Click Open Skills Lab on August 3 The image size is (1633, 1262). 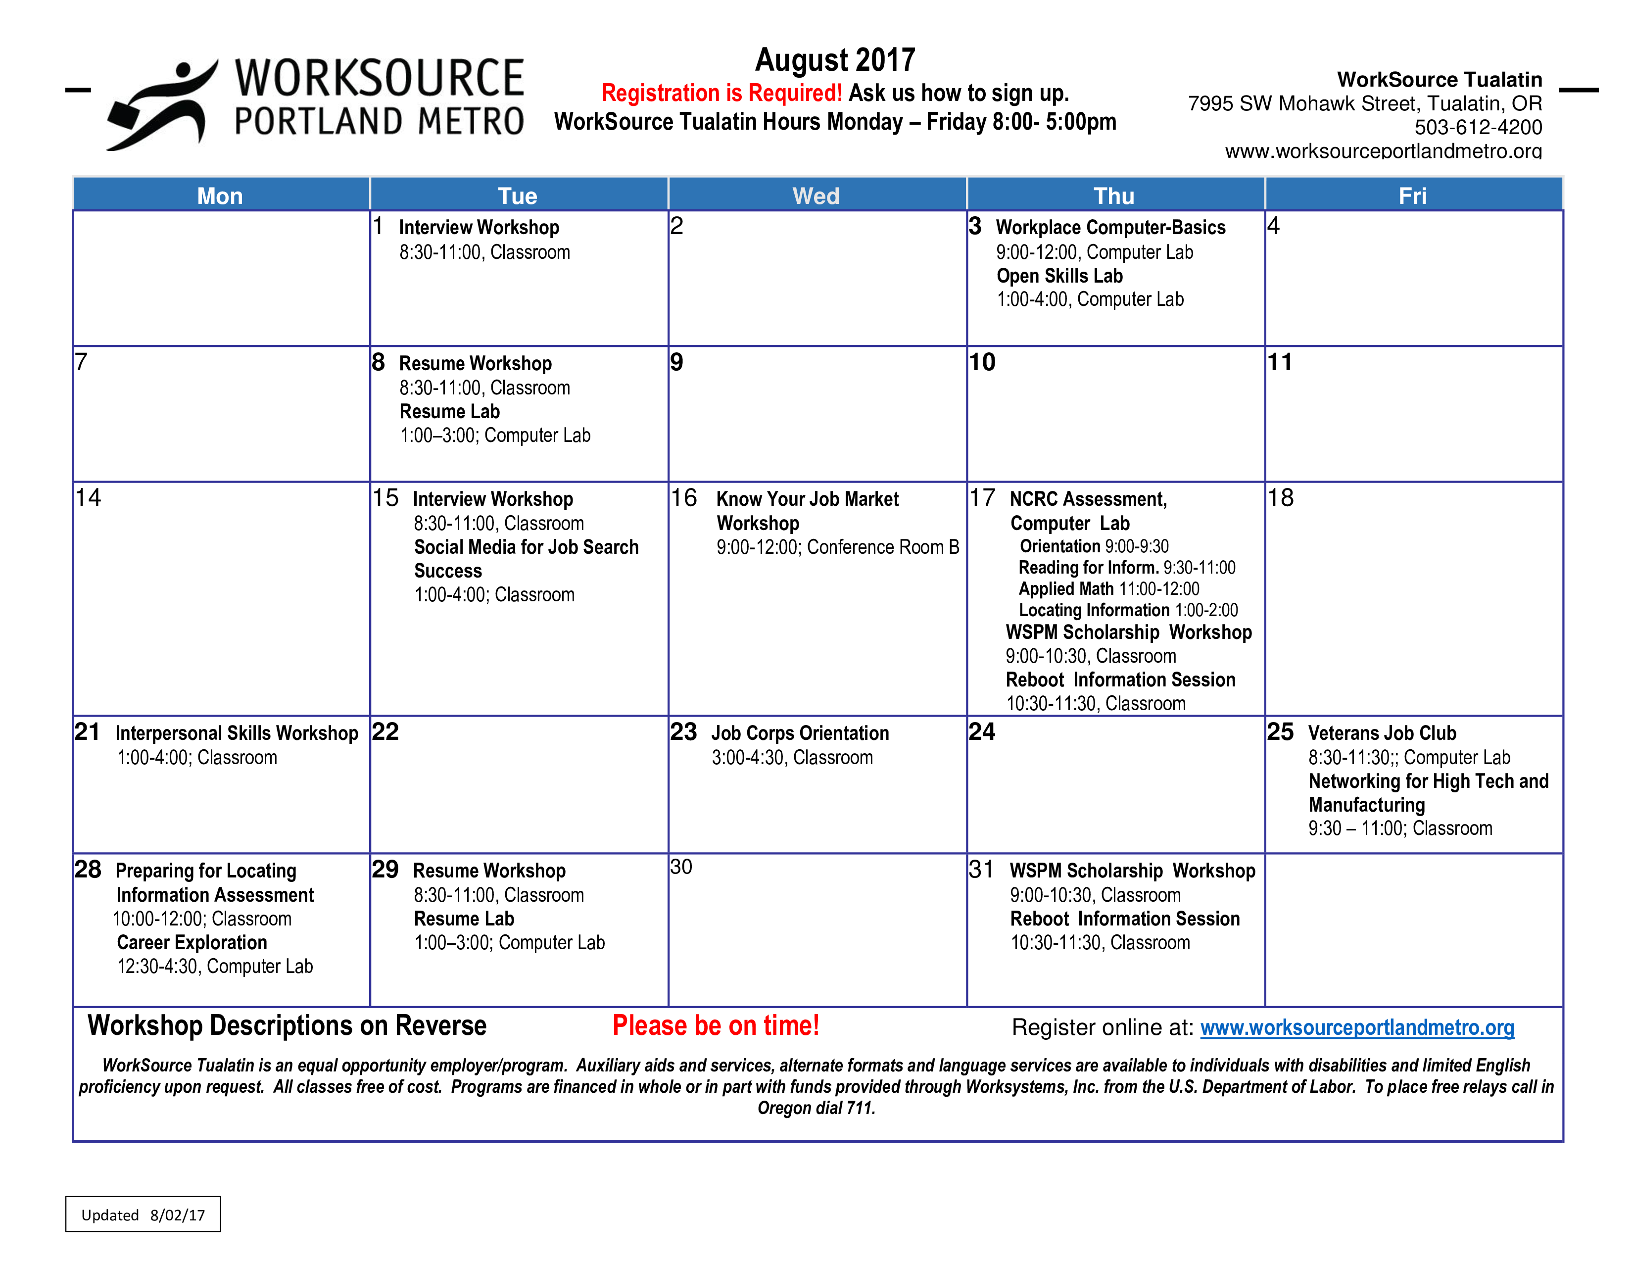(x=1059, y=276)
